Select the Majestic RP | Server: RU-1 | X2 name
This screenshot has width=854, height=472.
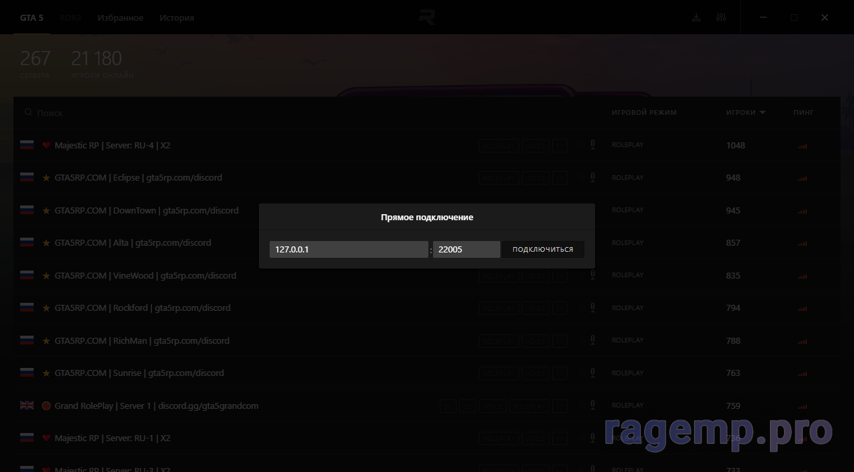point(112,438)
